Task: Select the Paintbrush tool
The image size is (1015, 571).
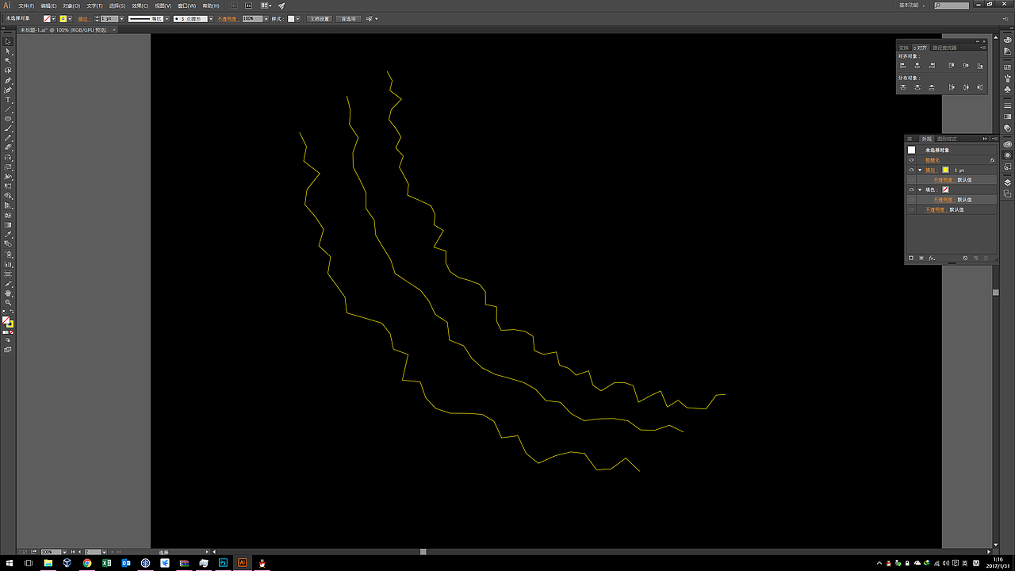Action: click(8, 128)
